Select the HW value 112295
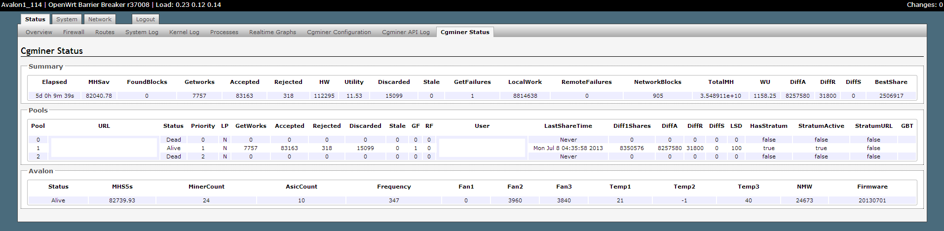Viewport: 944px width, 231px height. (x=324, y=96)
